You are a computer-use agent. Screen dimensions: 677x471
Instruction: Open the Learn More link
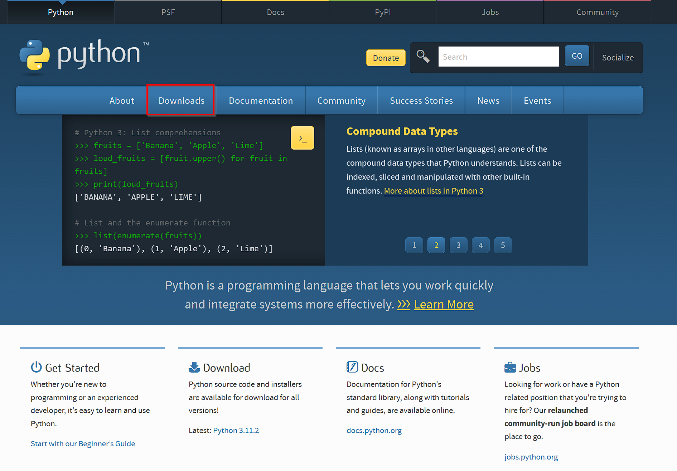pos(444,304)
